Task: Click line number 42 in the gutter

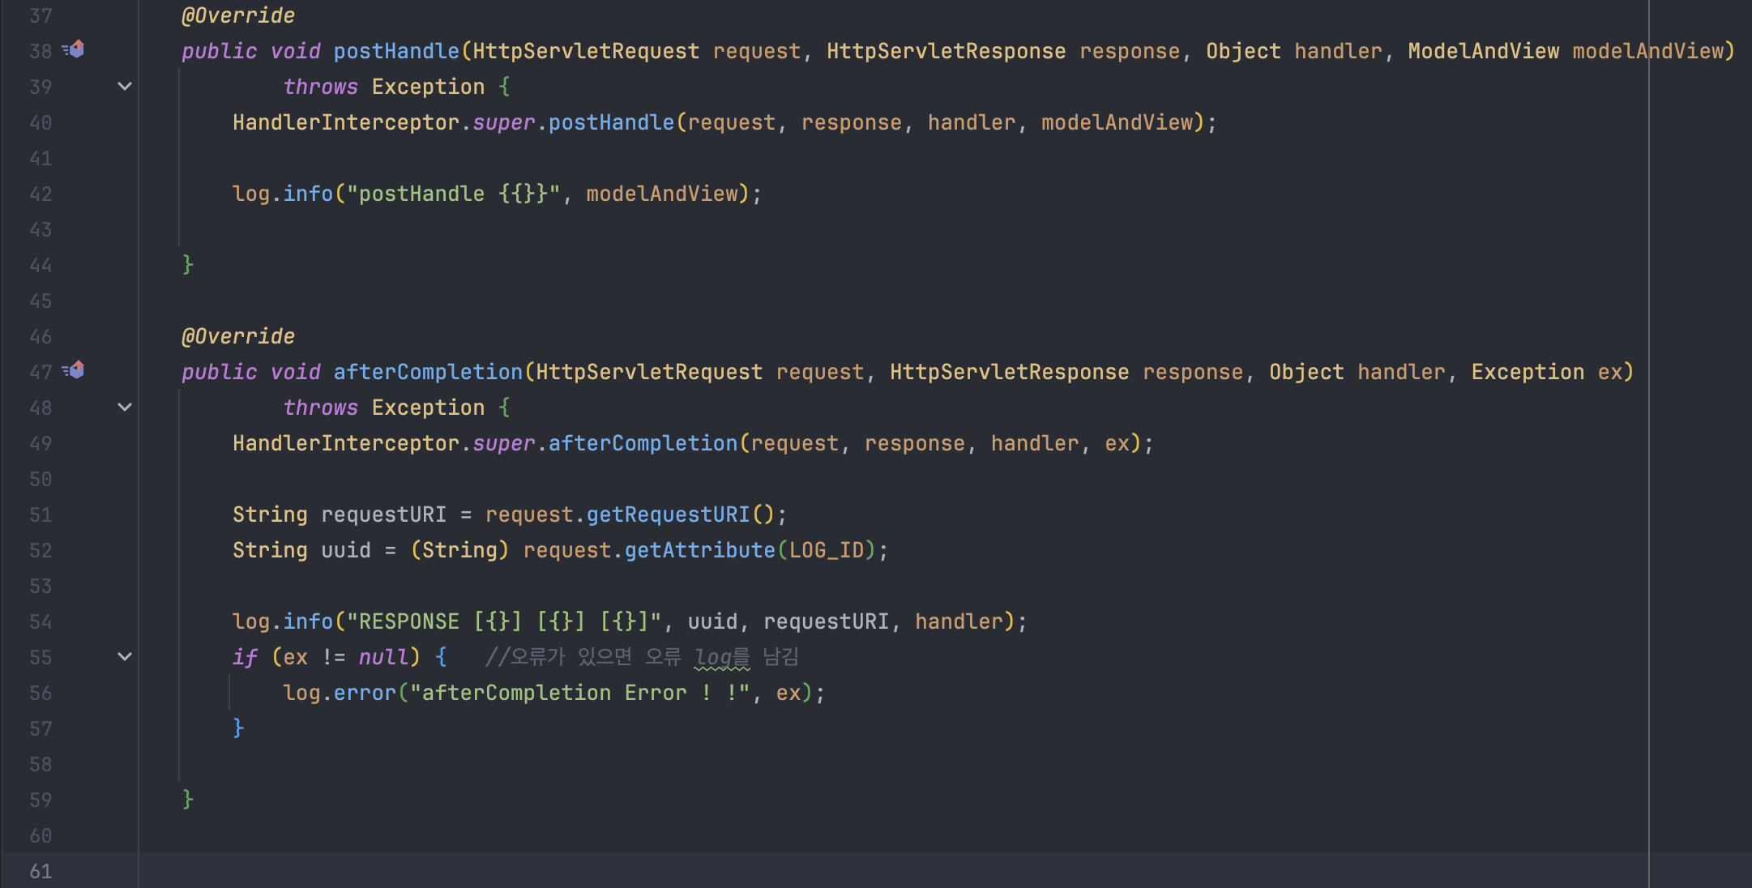Action: (x=41, y=194)
